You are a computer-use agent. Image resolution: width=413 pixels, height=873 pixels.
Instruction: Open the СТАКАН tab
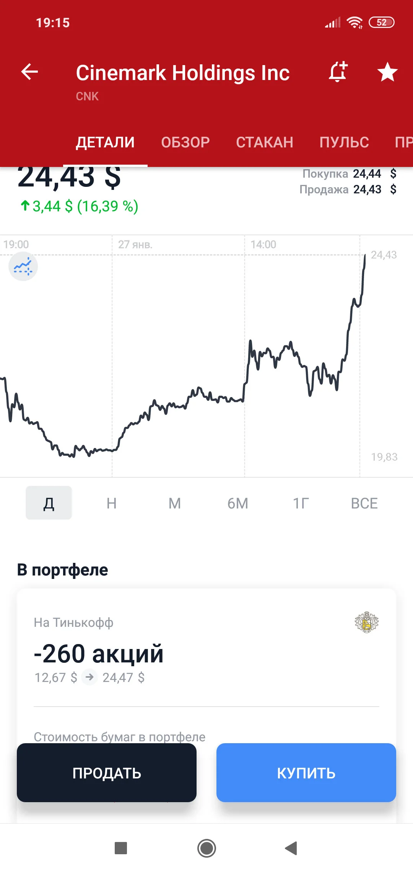265,142
